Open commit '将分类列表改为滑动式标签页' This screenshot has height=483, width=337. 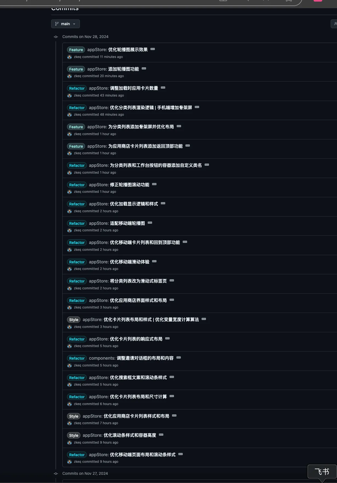[138, 281]
